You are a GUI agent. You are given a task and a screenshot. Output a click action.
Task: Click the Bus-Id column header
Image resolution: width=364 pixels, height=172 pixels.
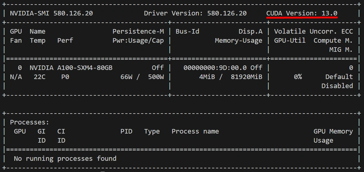(187, 31)
